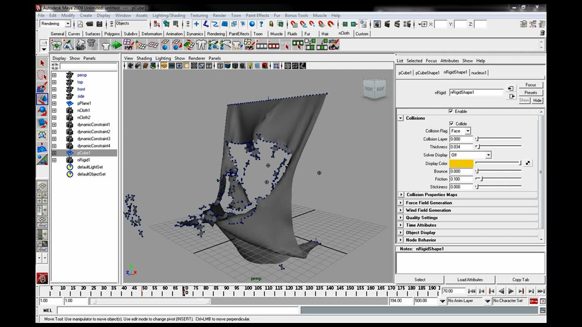Pick the Scale tool cube icon
This screenshot has height=327, width=582.
coord(42,123)
